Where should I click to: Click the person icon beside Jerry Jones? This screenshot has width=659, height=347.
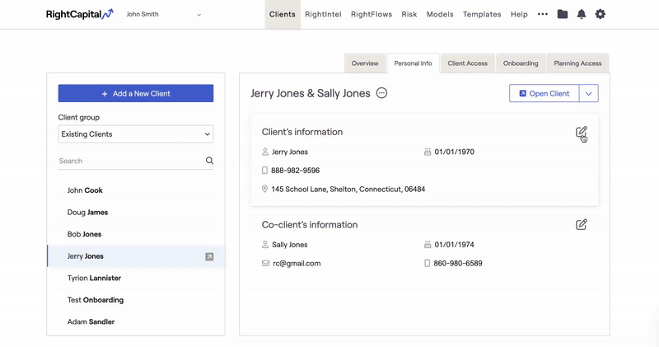point(264,152)
